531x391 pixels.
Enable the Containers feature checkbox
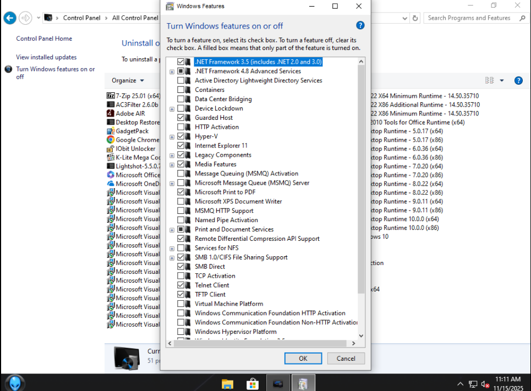[181, 90]
